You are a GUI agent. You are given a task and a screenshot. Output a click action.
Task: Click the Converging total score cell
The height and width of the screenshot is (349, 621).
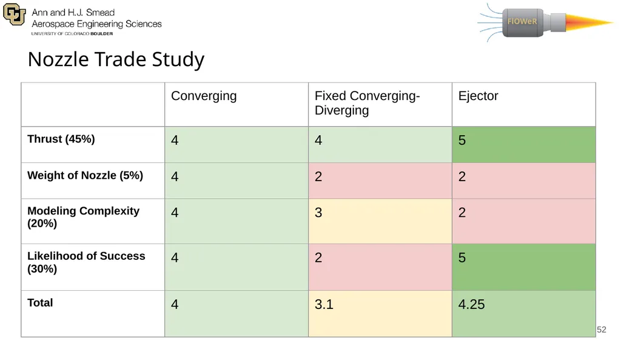pos(237,314)
